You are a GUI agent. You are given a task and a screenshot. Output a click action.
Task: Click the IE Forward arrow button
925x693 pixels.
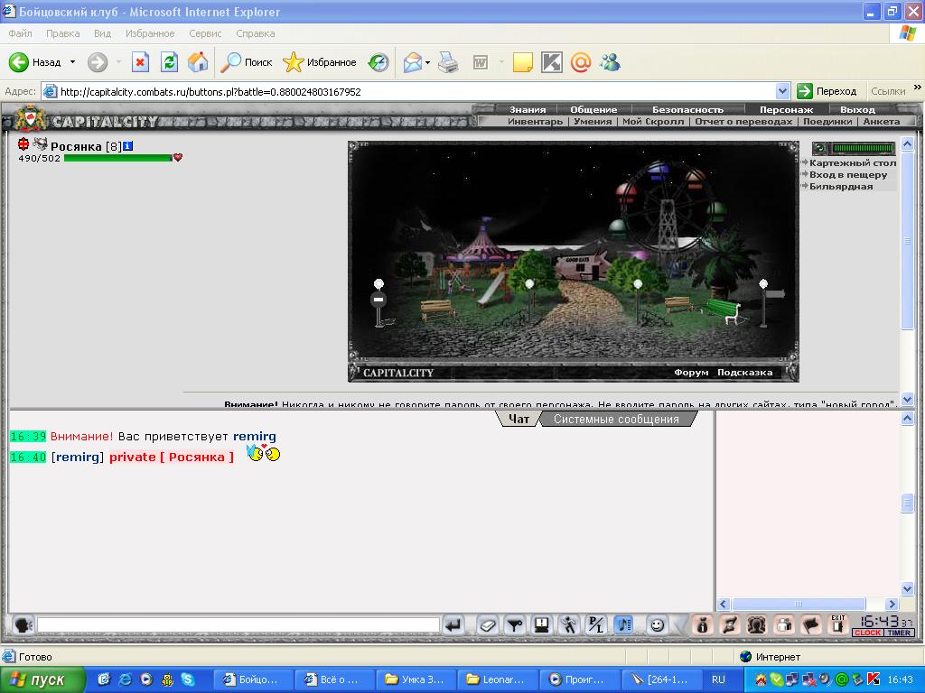point(98,62)
